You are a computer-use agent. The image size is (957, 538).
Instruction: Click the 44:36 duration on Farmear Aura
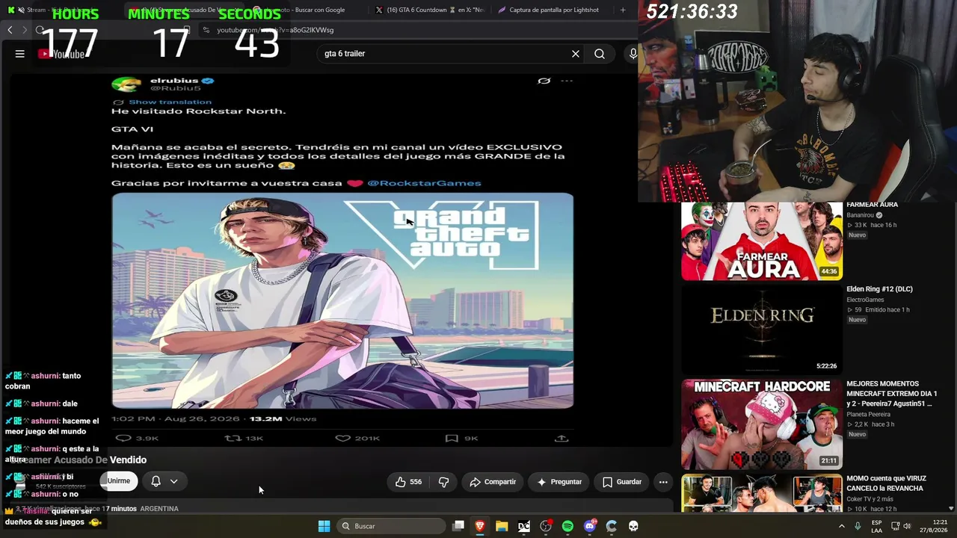[x=828, y=271]
